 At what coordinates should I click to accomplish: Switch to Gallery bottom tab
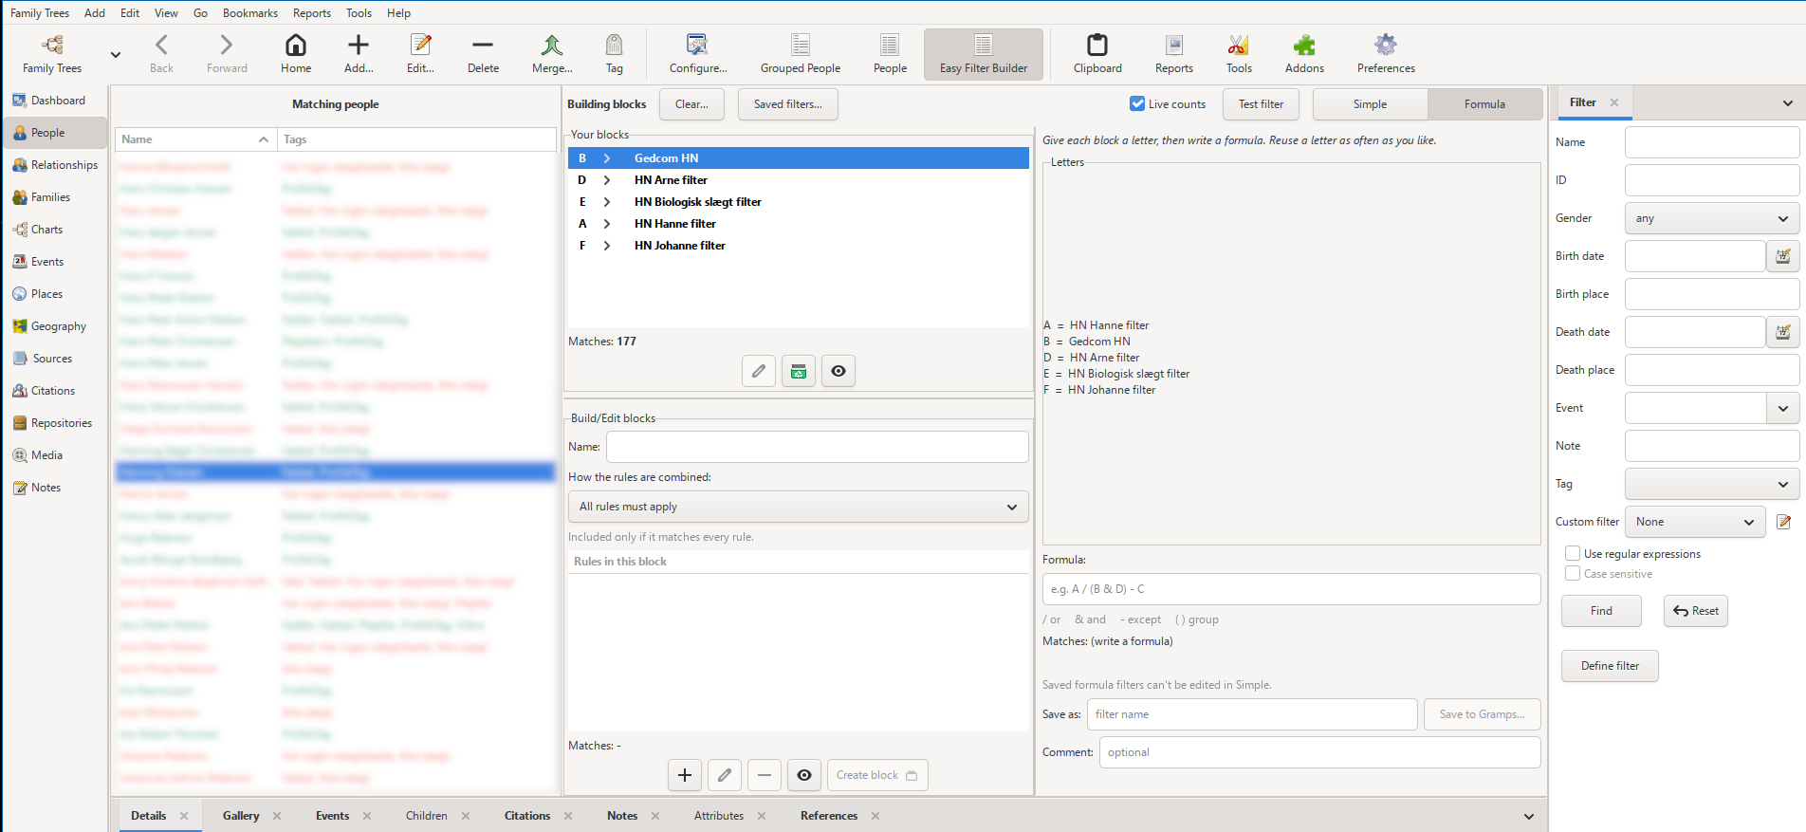[241, 816]
